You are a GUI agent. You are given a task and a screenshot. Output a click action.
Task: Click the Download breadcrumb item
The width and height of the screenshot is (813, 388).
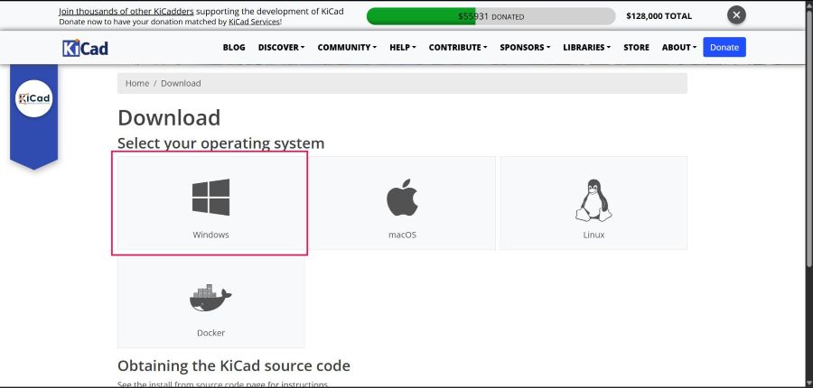point(181,83)
